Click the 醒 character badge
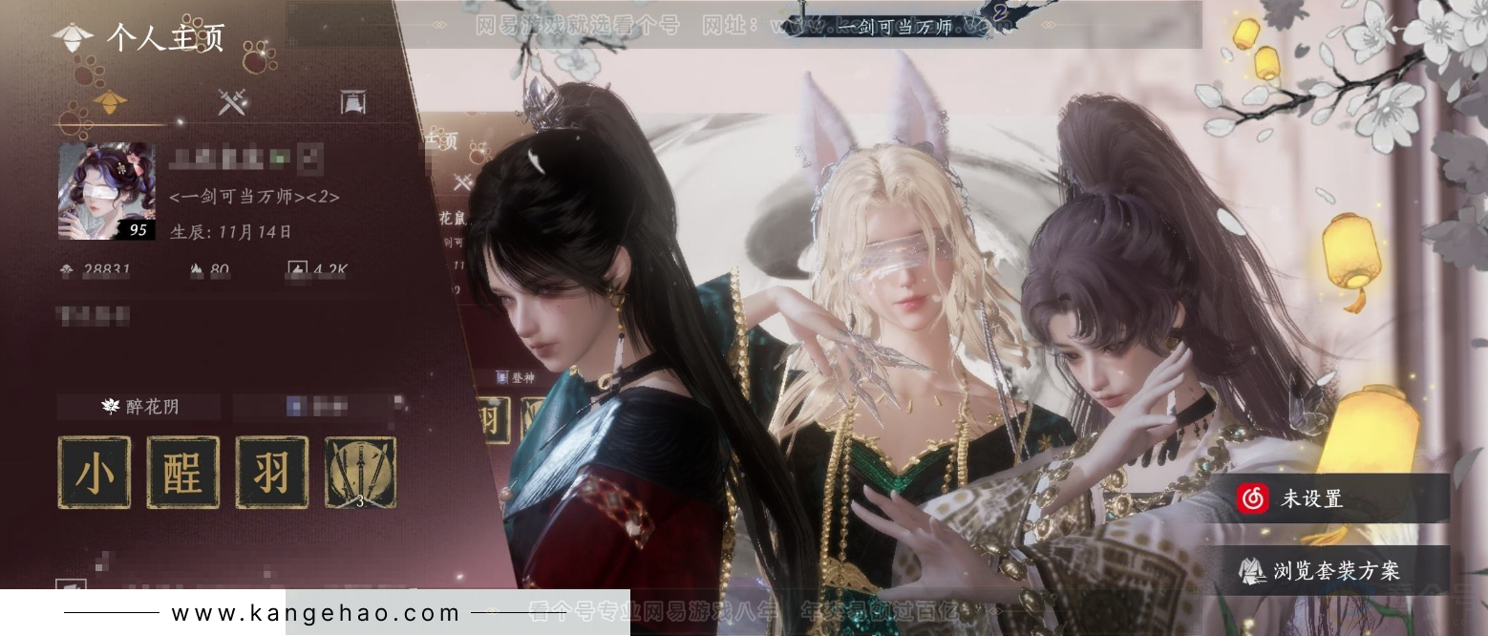This screenshot has width=1488, height=636. 182,473
